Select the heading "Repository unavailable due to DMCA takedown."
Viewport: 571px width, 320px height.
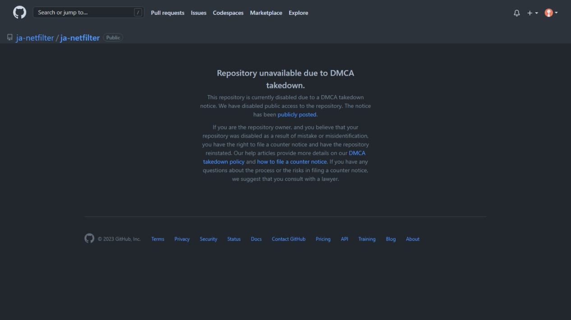point(285,79)
